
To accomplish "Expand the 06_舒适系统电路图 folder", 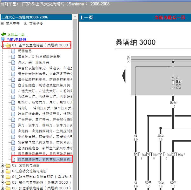I will 2,188.
